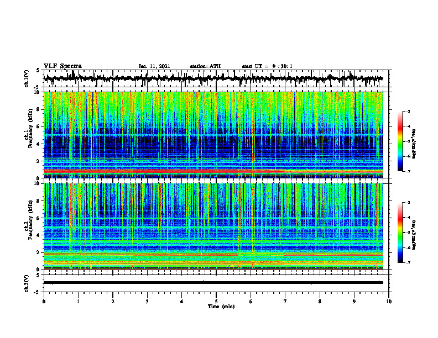Click the time axis tick label "1"
438x338 pixels.
pos(78,302)
